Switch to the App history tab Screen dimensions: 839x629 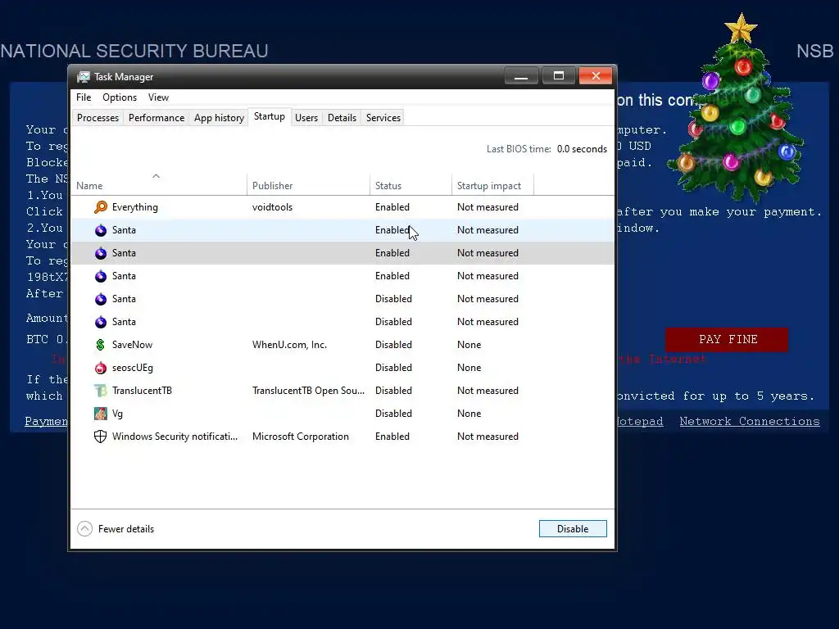(x=219, y=118)
